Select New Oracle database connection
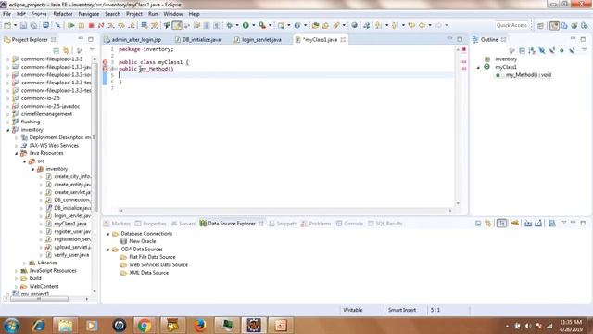Screen dimensions: 593x334 (138, 241)
